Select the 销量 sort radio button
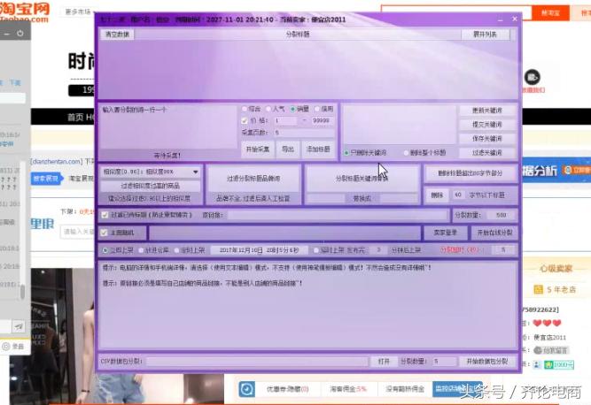The height and width of the screenshot is (405, 591). 293,109
